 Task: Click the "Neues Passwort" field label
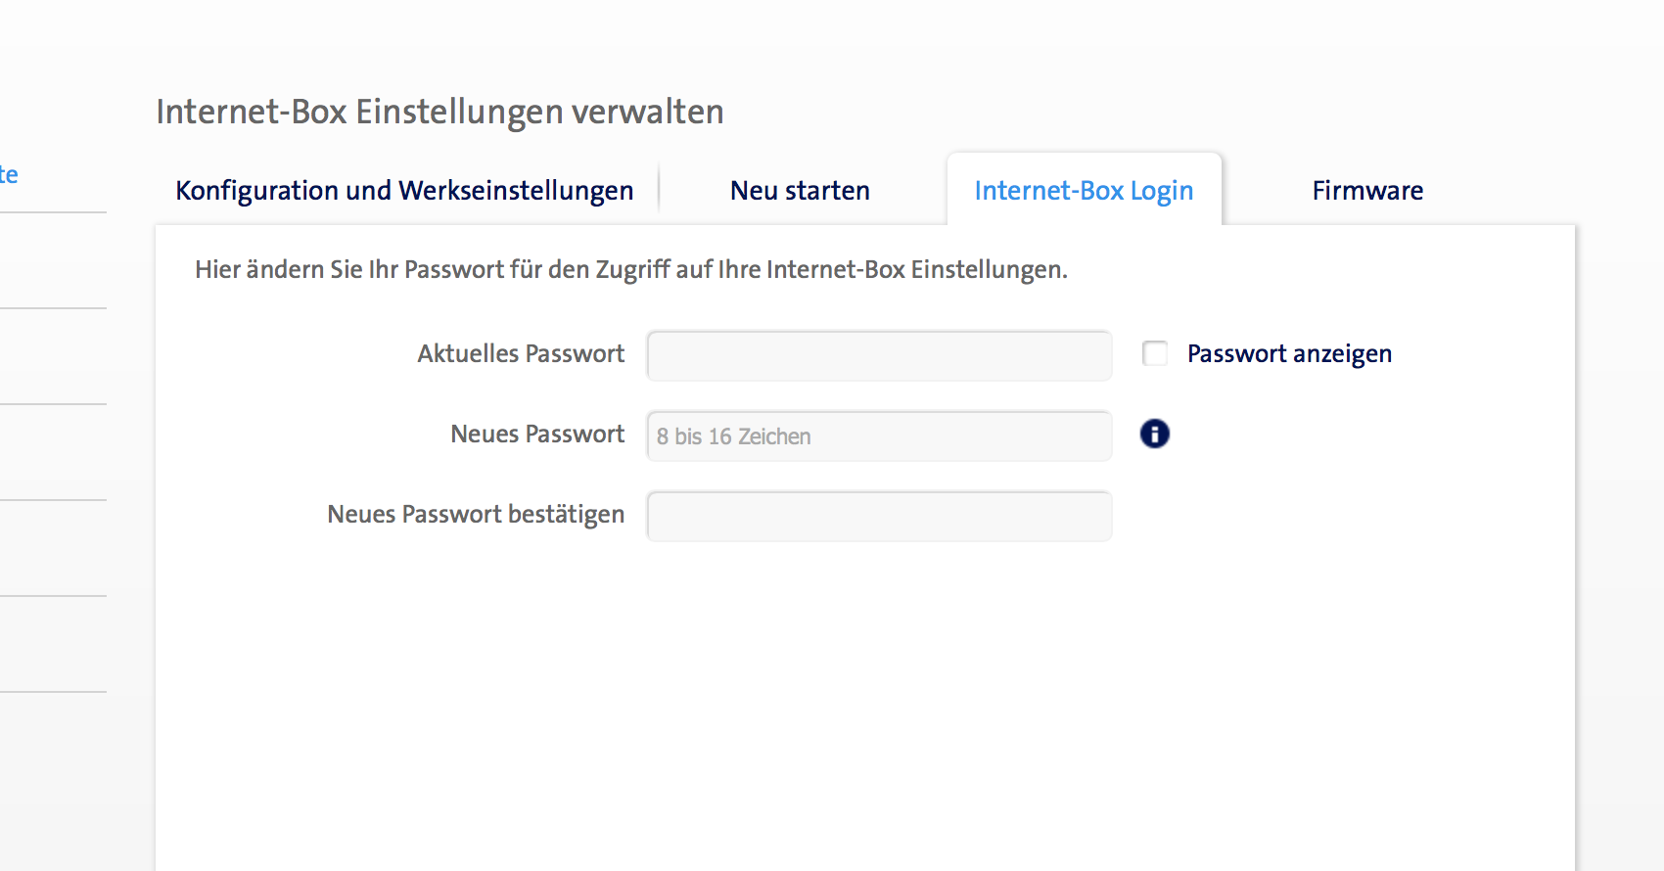tap(537, 434)
